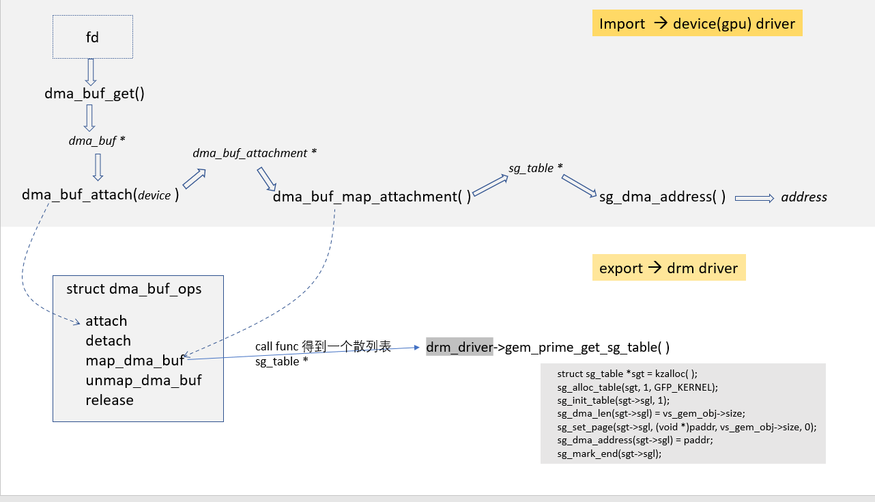Click the "->gem_prime_get_sg_table( )" text
Viewport: 875px width, 502px height.
[x=582, y=347]
